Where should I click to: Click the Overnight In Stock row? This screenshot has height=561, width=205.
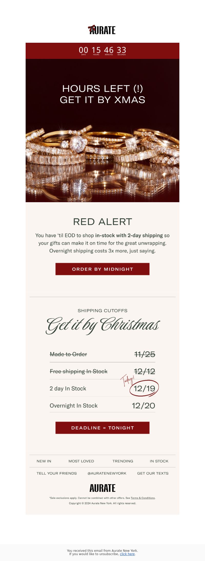(x=102, y=405)
